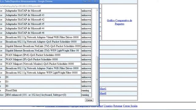Go to the Usuarios link
This screenshot has width=196, height=110.
pos(108,106)
